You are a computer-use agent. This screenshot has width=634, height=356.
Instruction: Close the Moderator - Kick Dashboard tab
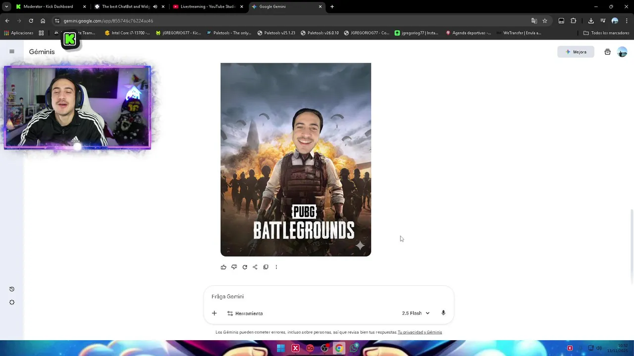point(84,6)
